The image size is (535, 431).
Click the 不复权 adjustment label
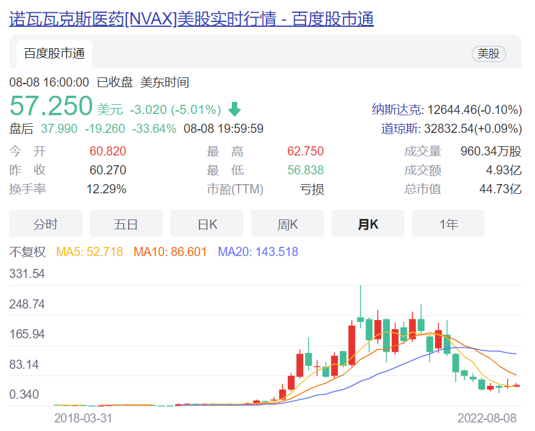tap(27, 252)
